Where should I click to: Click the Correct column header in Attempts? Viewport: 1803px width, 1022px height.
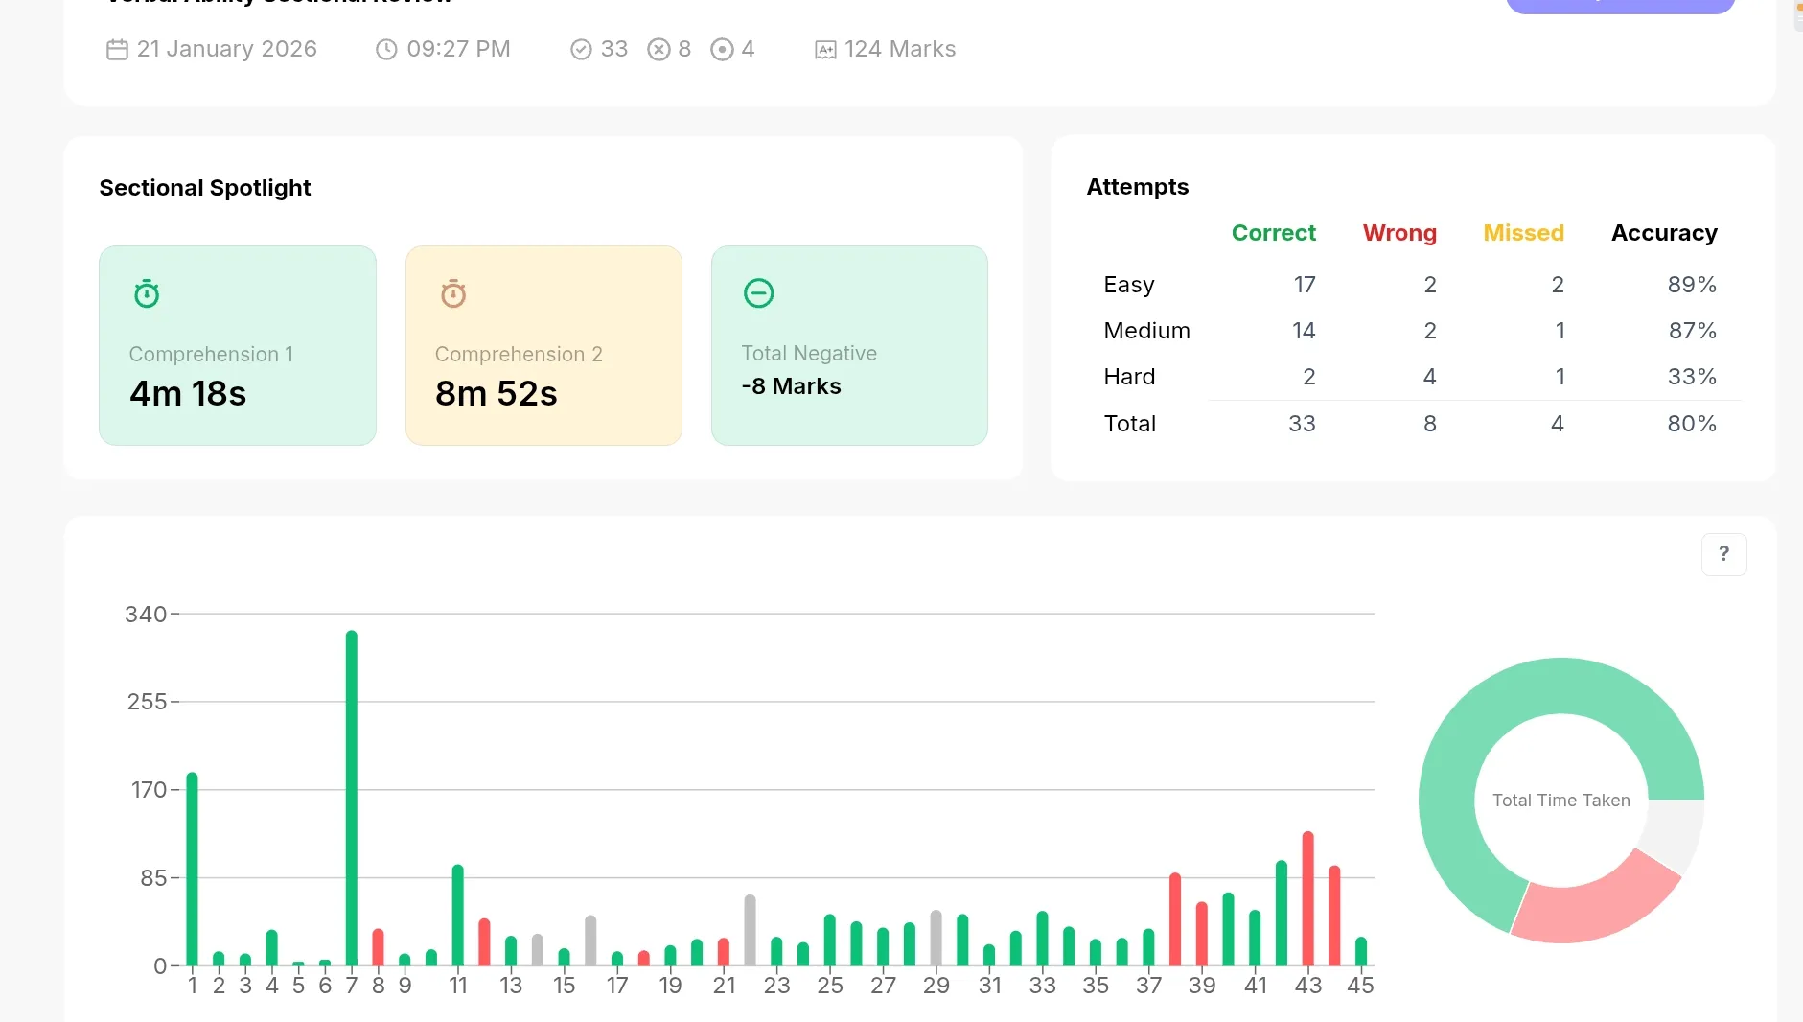tap(1273, 233)
